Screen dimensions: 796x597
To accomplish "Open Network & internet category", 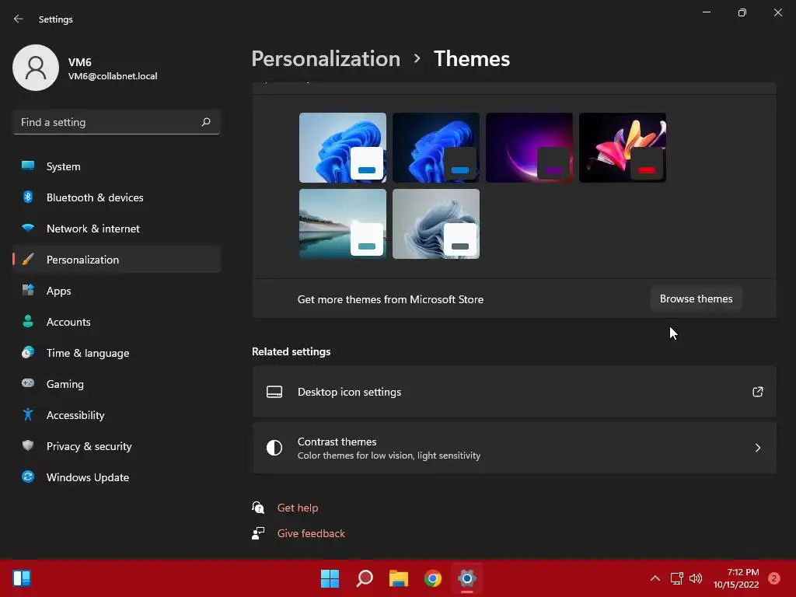I will click(117, 229).
